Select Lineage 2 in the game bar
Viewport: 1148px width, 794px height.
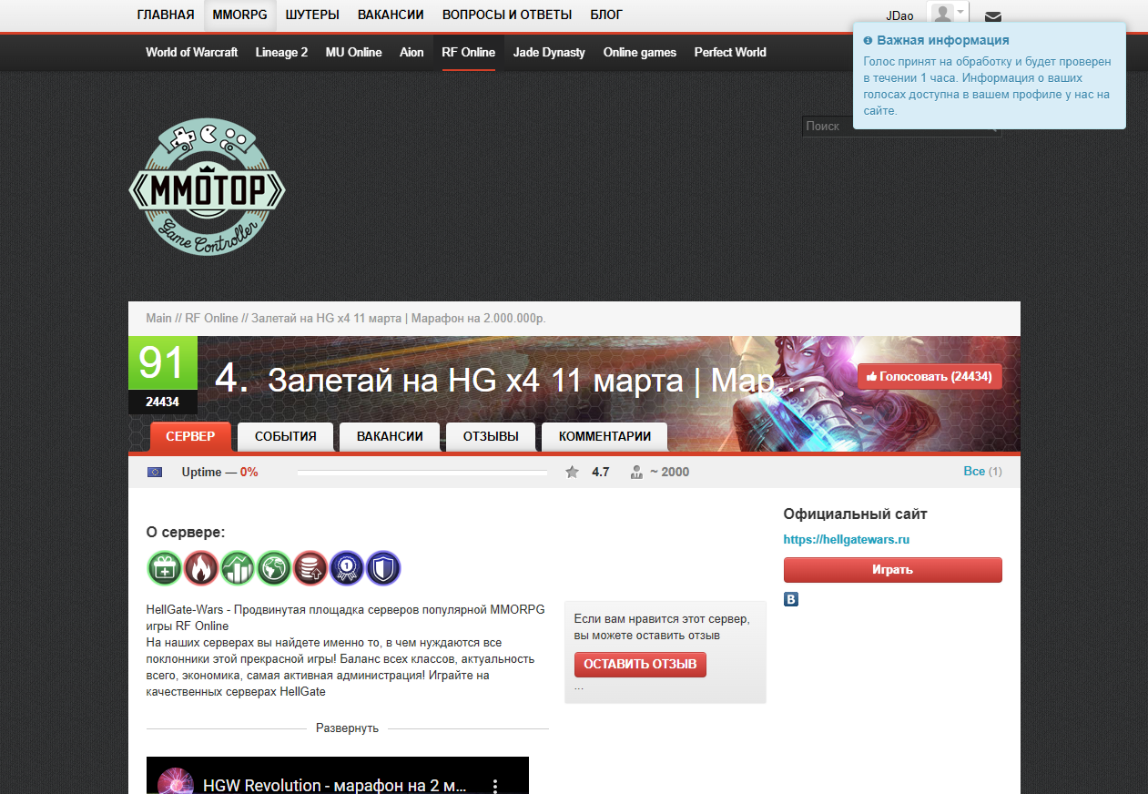(281, 52)
